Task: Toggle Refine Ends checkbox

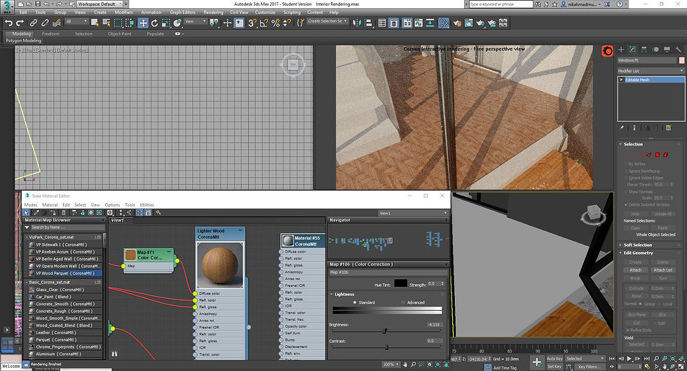Action: 628,330
